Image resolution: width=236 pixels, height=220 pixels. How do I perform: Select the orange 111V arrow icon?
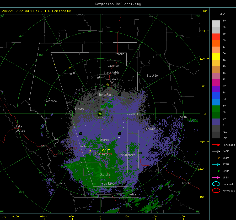216,158
